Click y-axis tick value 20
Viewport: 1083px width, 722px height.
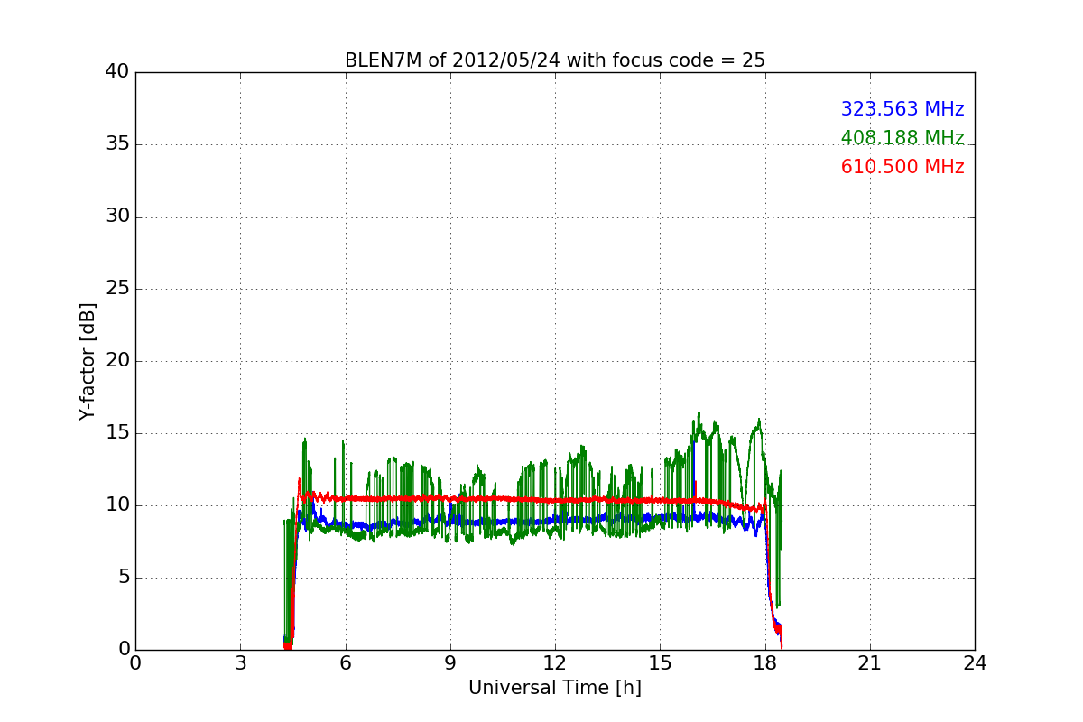[117, 361]
